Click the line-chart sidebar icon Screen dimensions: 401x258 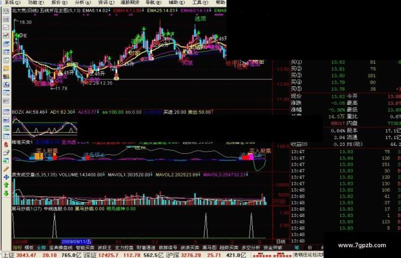point(6,28)
